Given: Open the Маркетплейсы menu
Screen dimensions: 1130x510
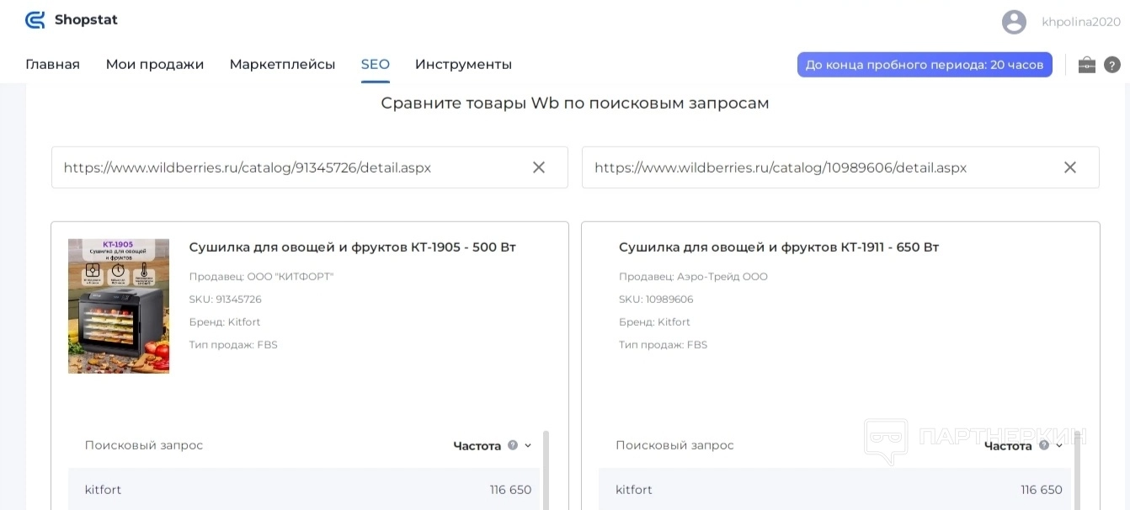Looking at the screenshot, I should (282, 65).
